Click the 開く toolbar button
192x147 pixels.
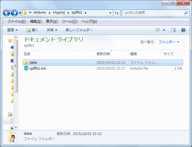tap(32, 30)
